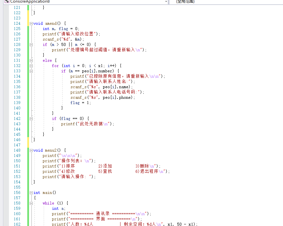Click the printf 请输入操作 line
This screenshot has width=283, height=226.
click(x=69, y=177)
